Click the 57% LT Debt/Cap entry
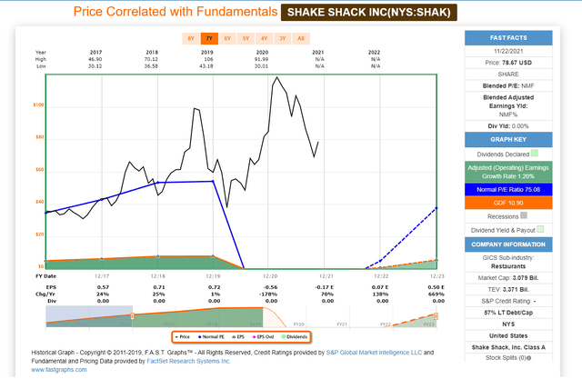 click(508, 313)
